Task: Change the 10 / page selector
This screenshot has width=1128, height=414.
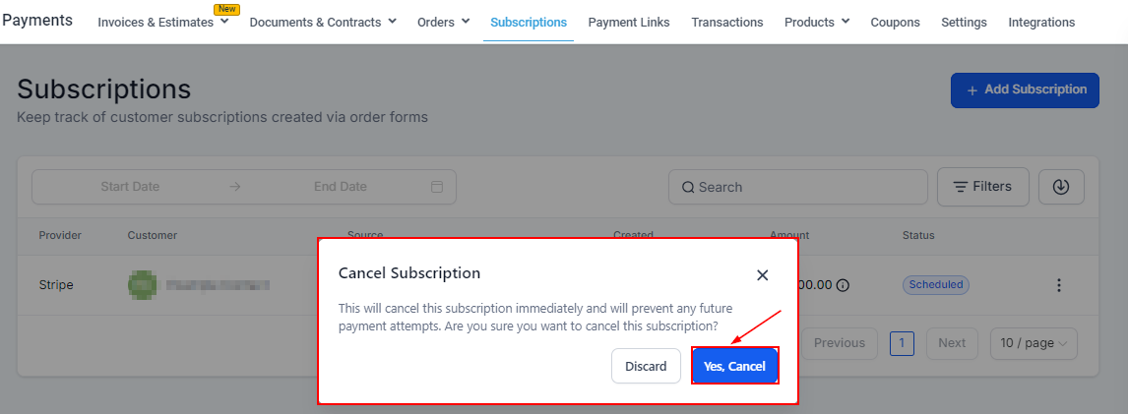Action: 1034,343
